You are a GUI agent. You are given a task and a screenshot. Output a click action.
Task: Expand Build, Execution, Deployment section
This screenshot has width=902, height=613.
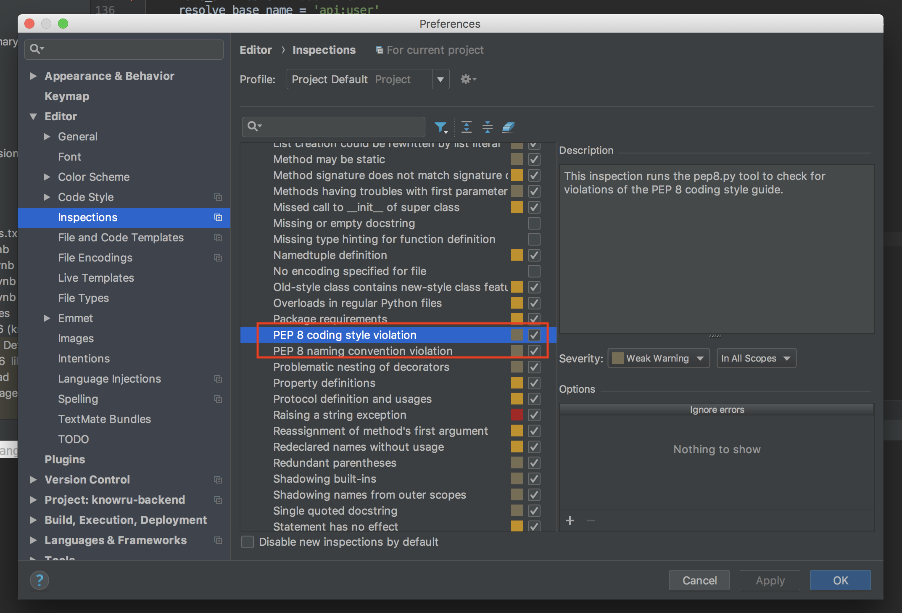click(33, 520)
